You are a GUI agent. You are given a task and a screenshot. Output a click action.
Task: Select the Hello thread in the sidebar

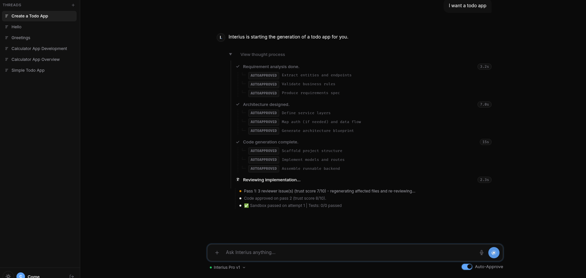pyautogui.click(x=16, y=27)
